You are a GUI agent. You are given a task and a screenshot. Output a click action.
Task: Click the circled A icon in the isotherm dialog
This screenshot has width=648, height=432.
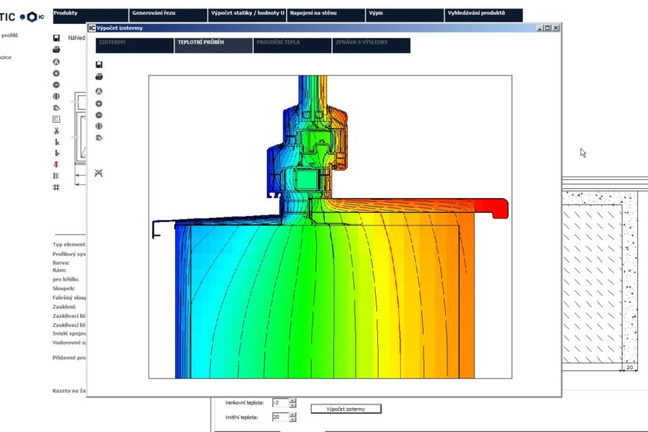[99, 91]
